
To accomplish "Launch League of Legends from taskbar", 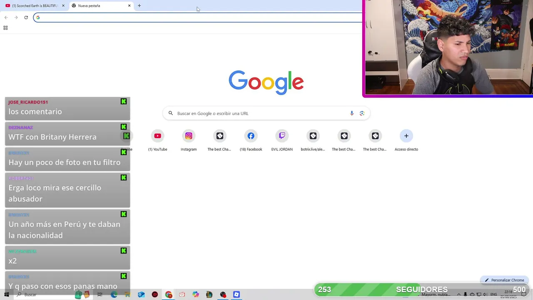I will (x=209, y=295).
